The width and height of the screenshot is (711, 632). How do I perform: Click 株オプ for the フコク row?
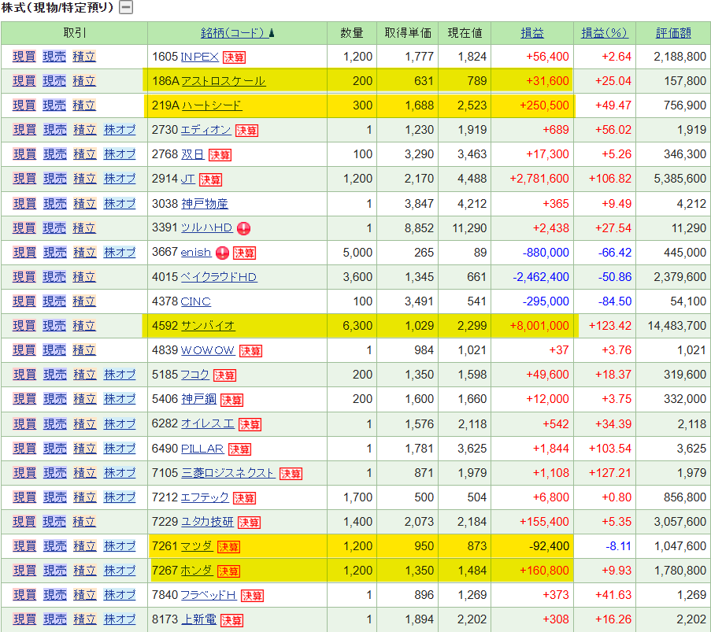pyautogui.click(x=120, y=375)
